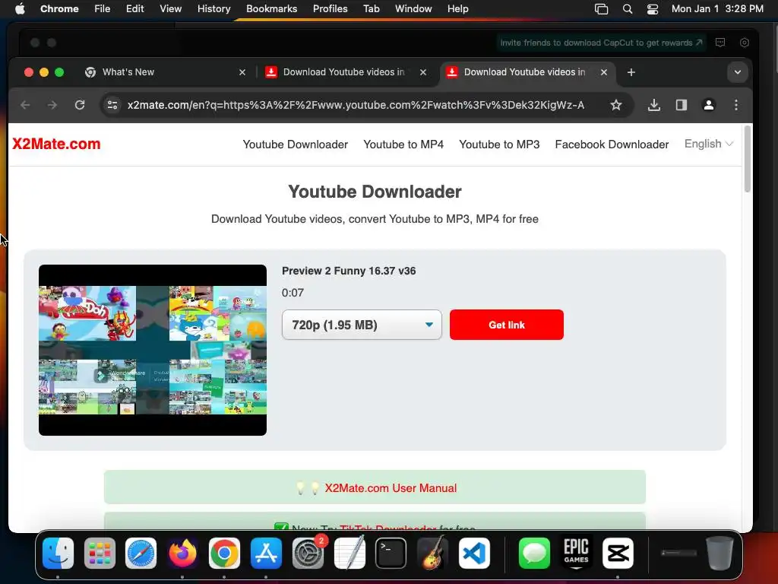Click the Preview 2 Funny 16.37 v36 title
Image resolution: width=778 pixels, height=584 pixels.
point(349,271)
